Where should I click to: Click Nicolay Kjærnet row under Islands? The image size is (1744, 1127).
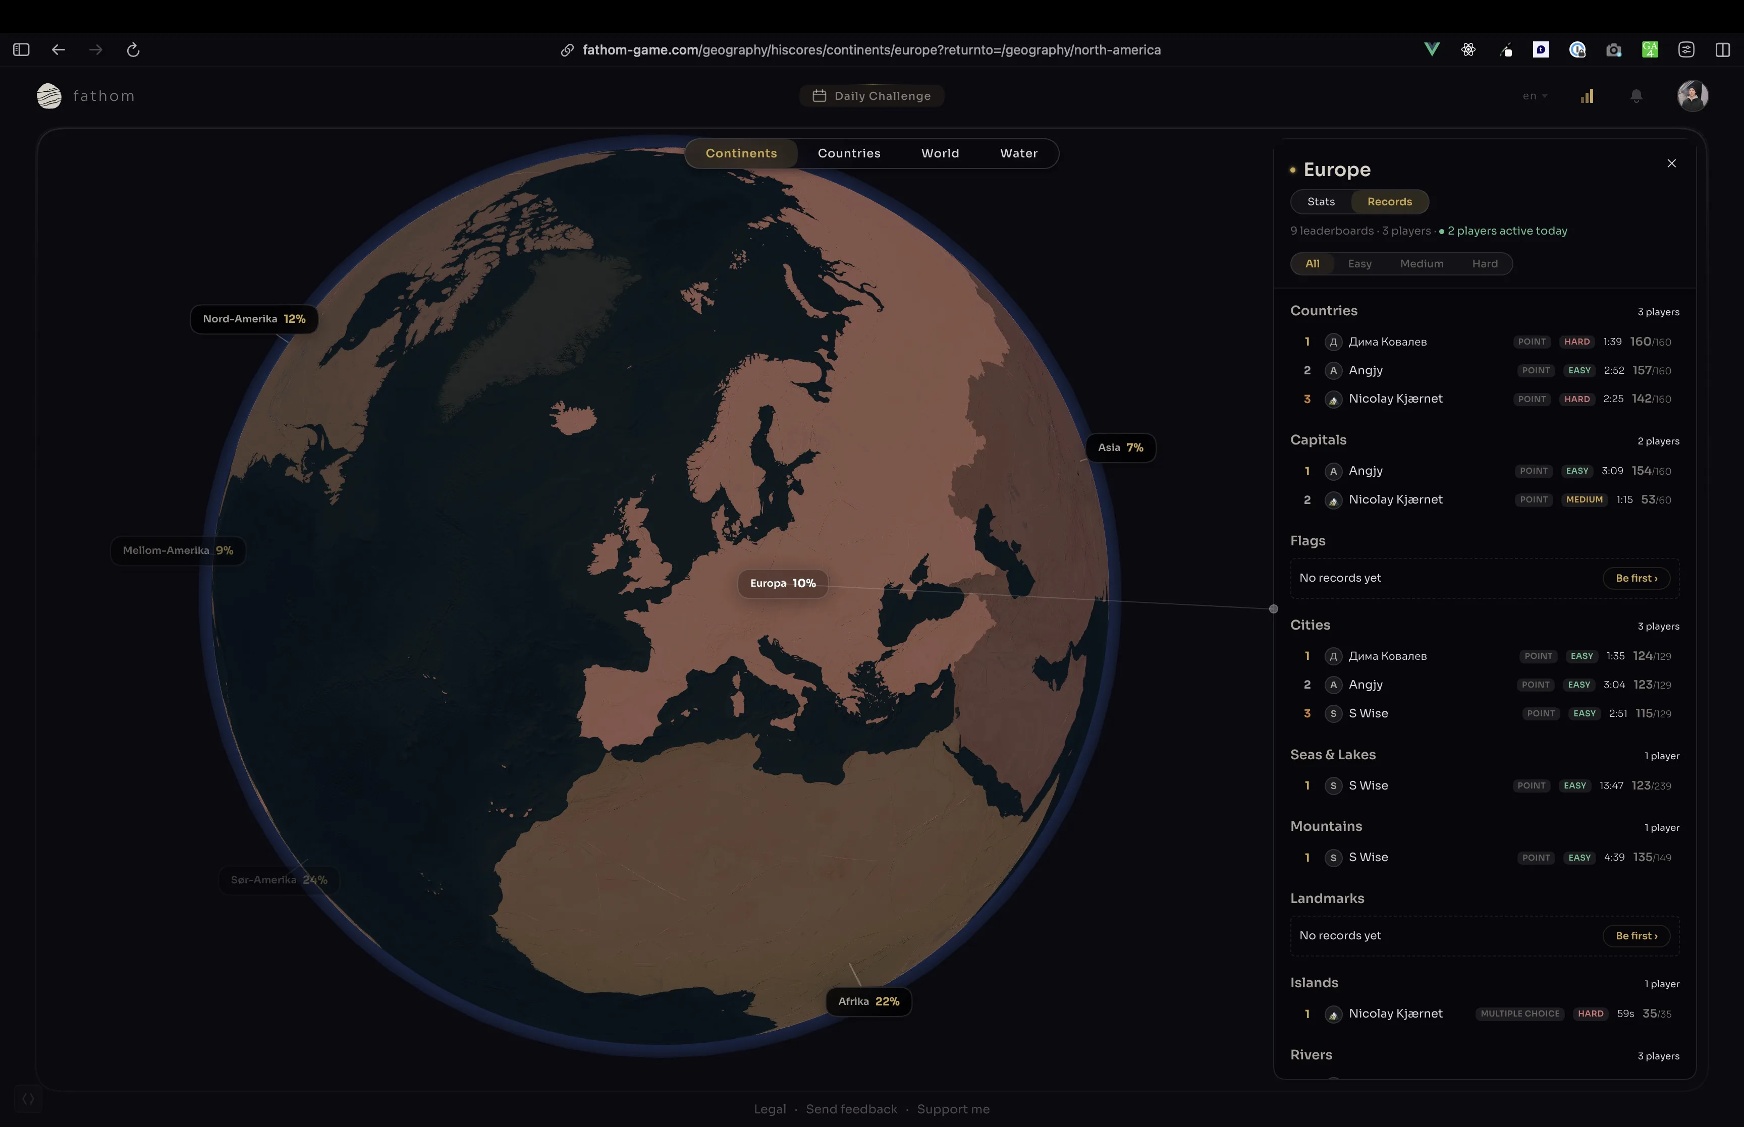click(x=1485, y=1015)
